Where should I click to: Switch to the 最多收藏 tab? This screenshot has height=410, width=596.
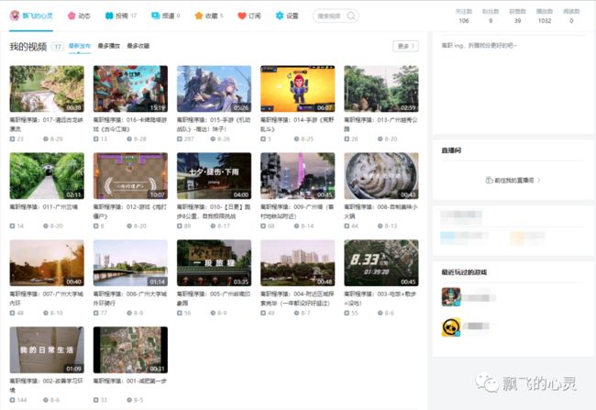(138, 46)
